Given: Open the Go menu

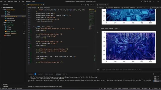Looking at the screenshot, I should [20, 1].
